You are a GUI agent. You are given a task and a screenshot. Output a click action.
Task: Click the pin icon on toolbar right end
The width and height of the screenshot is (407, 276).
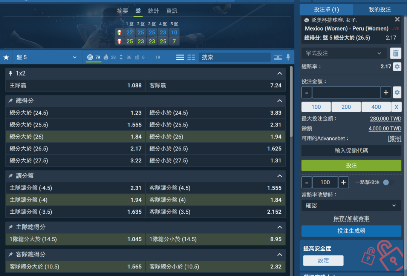point(288,57)
